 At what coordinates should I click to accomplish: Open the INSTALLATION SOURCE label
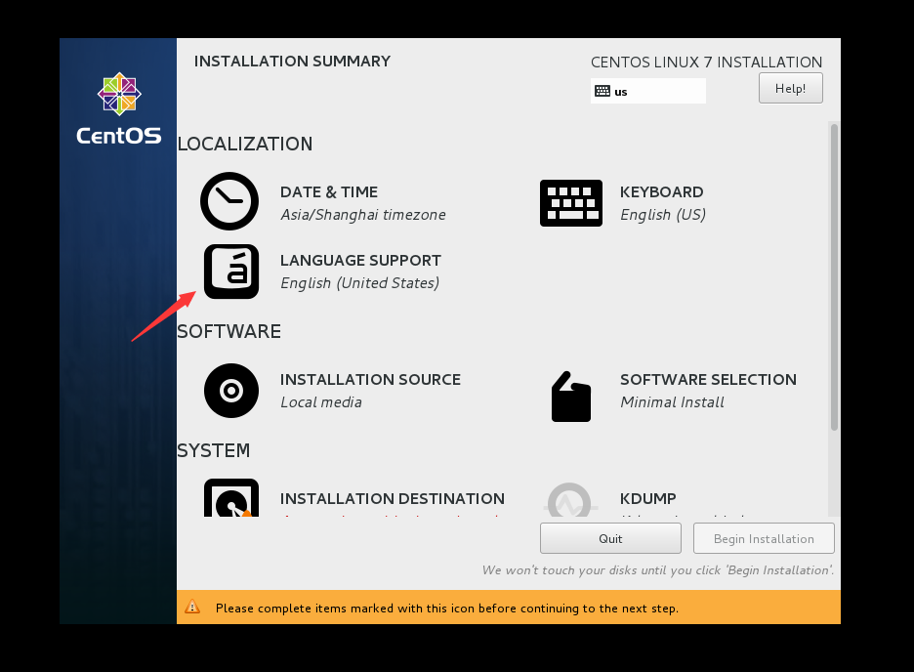pos(370,379)
